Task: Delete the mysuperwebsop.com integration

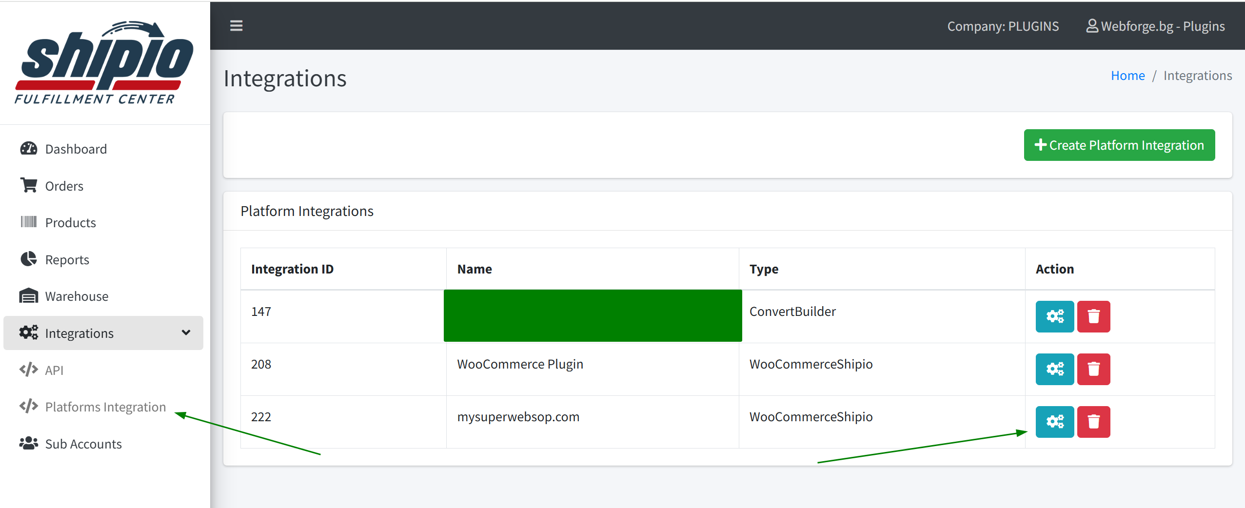Action: [x=1093, y=422]
